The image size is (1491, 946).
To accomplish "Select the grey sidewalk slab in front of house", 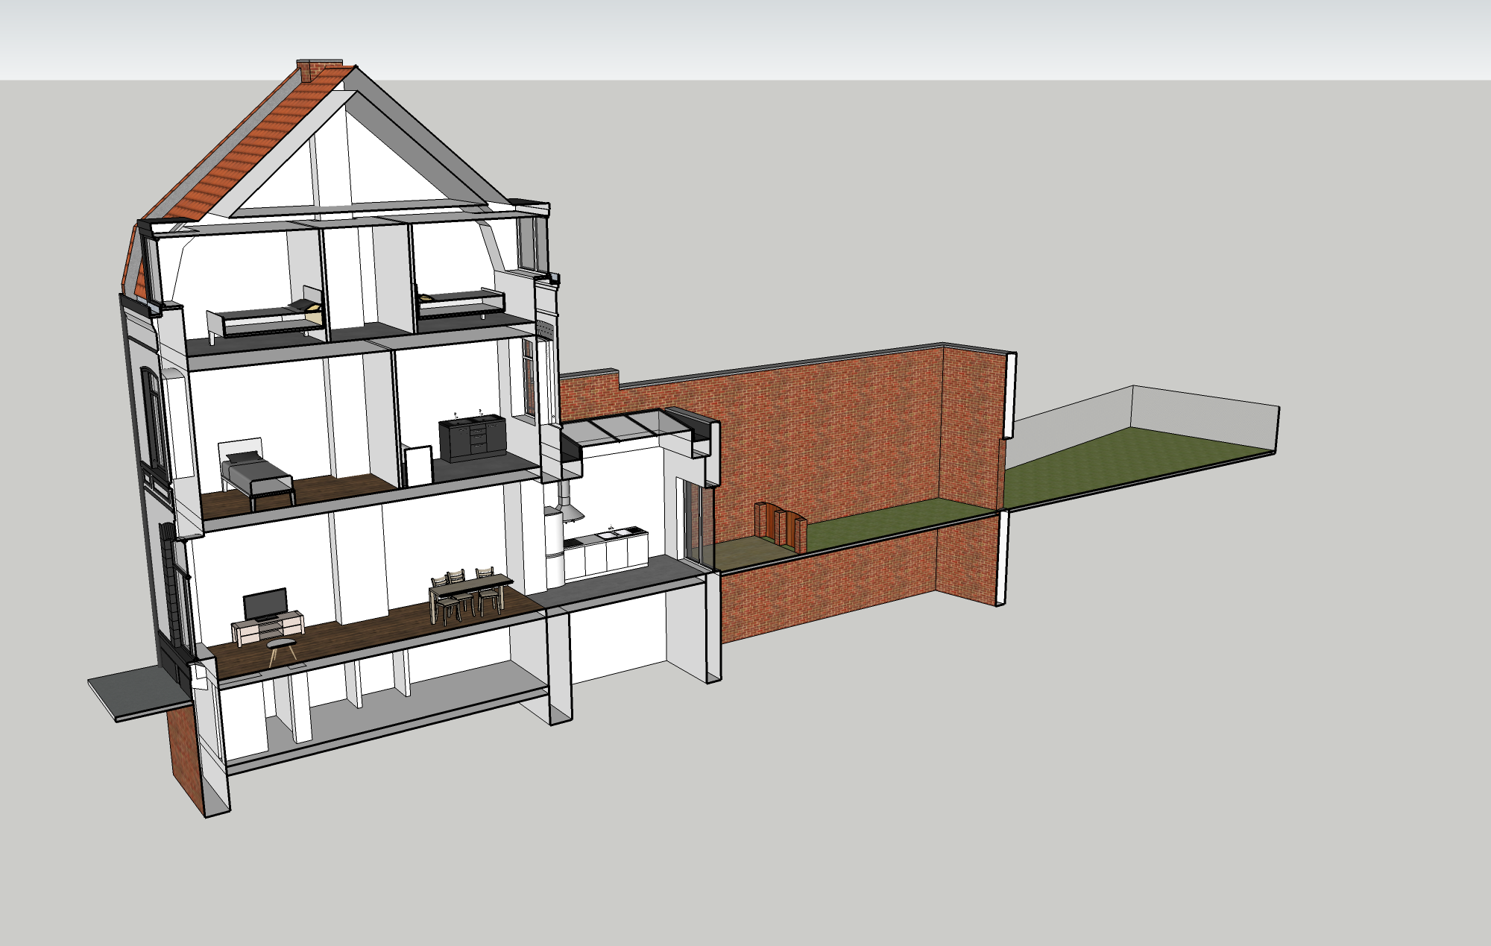I will (x=140, y=693).
